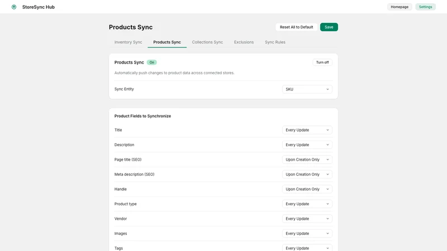
Task: Open the Sync Entity SKU dropdown
Action: click(307, 89)
